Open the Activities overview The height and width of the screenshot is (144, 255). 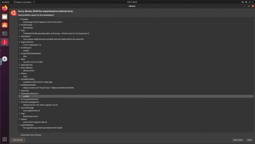click(x=6, y=2)
